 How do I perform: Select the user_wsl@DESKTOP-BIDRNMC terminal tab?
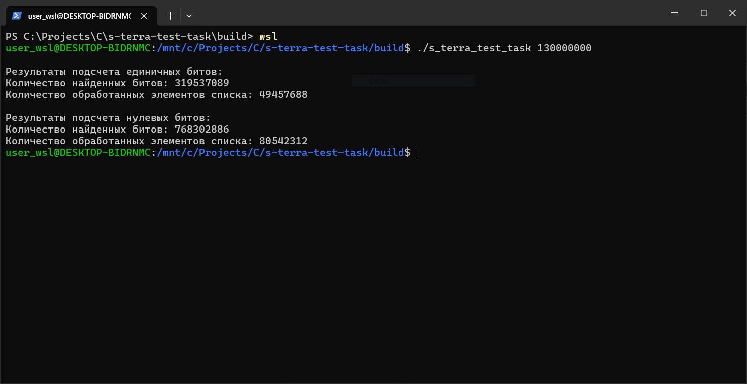[x=81, y=16]
